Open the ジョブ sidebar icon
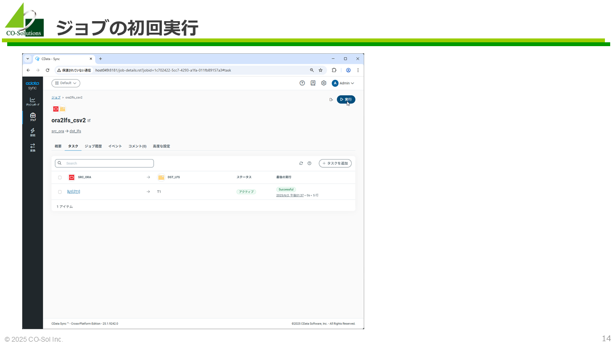 click(33, 117)
